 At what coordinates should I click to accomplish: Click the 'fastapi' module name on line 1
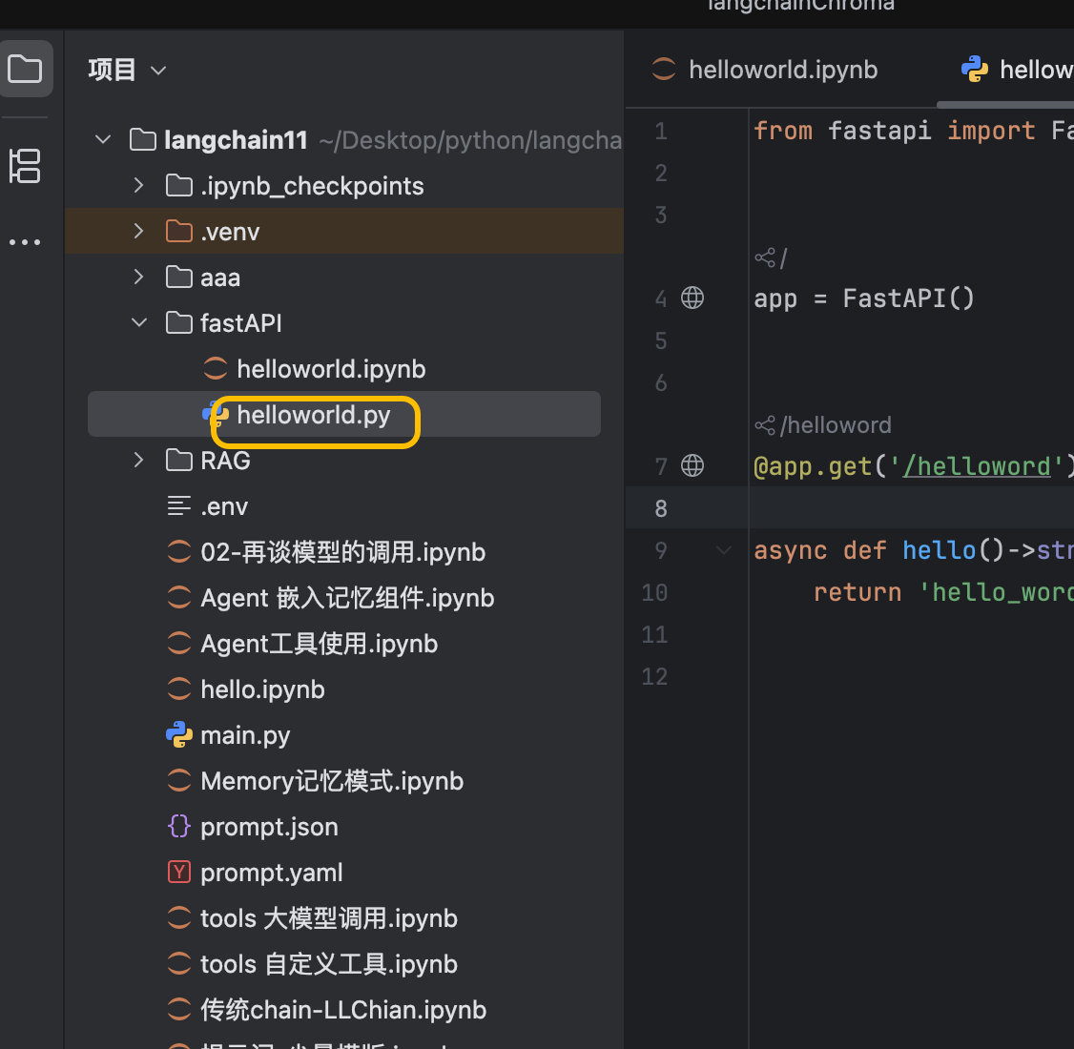879,130
